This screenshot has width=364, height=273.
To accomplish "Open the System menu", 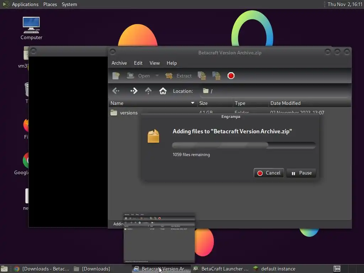I will pos(69,4).
